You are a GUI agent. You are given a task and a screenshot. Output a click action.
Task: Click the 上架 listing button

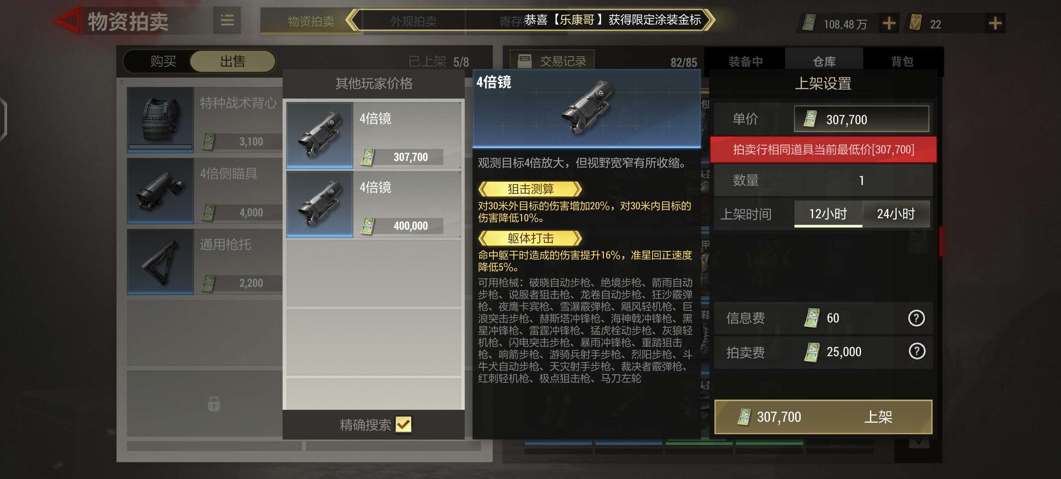click(x=823, y=417)
